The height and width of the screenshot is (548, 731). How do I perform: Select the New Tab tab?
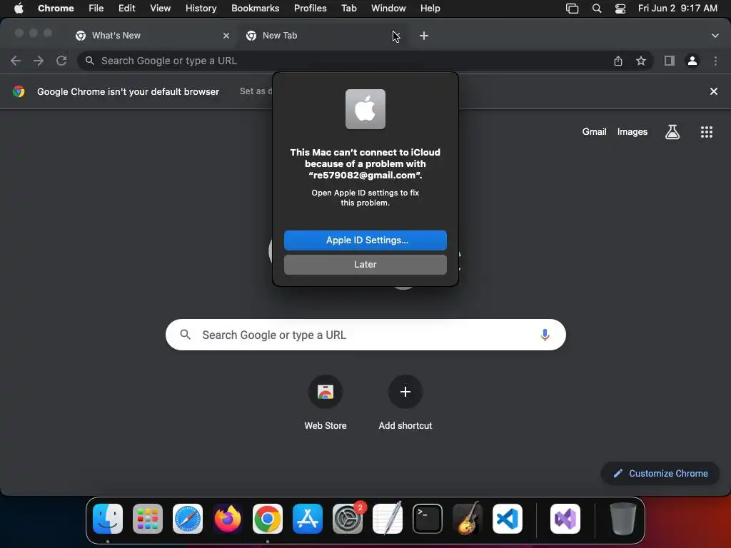[322, 36]
